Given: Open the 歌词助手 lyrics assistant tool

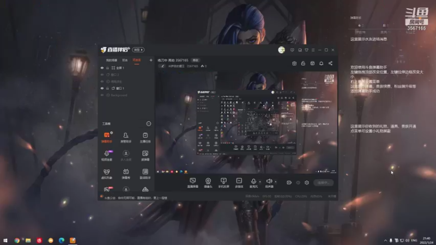Looking at the screenshot, I should click(145, 174).
